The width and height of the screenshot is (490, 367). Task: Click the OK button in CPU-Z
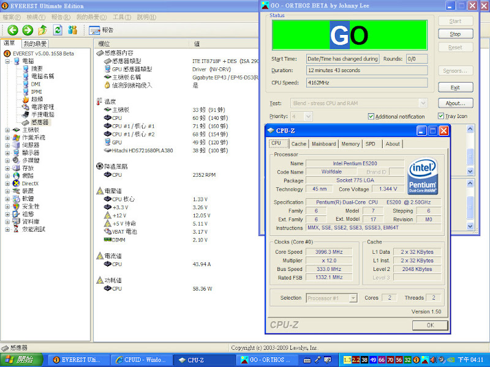[429, 325]
